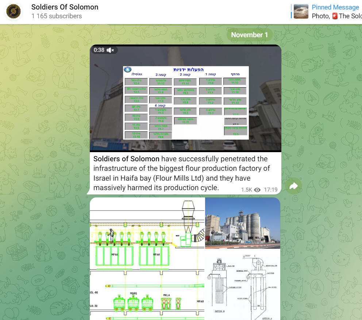Image resolution: width=362 pixels, height=320 pixels.
Task: Click the 1 165 subscribers label
Action: 57,16
